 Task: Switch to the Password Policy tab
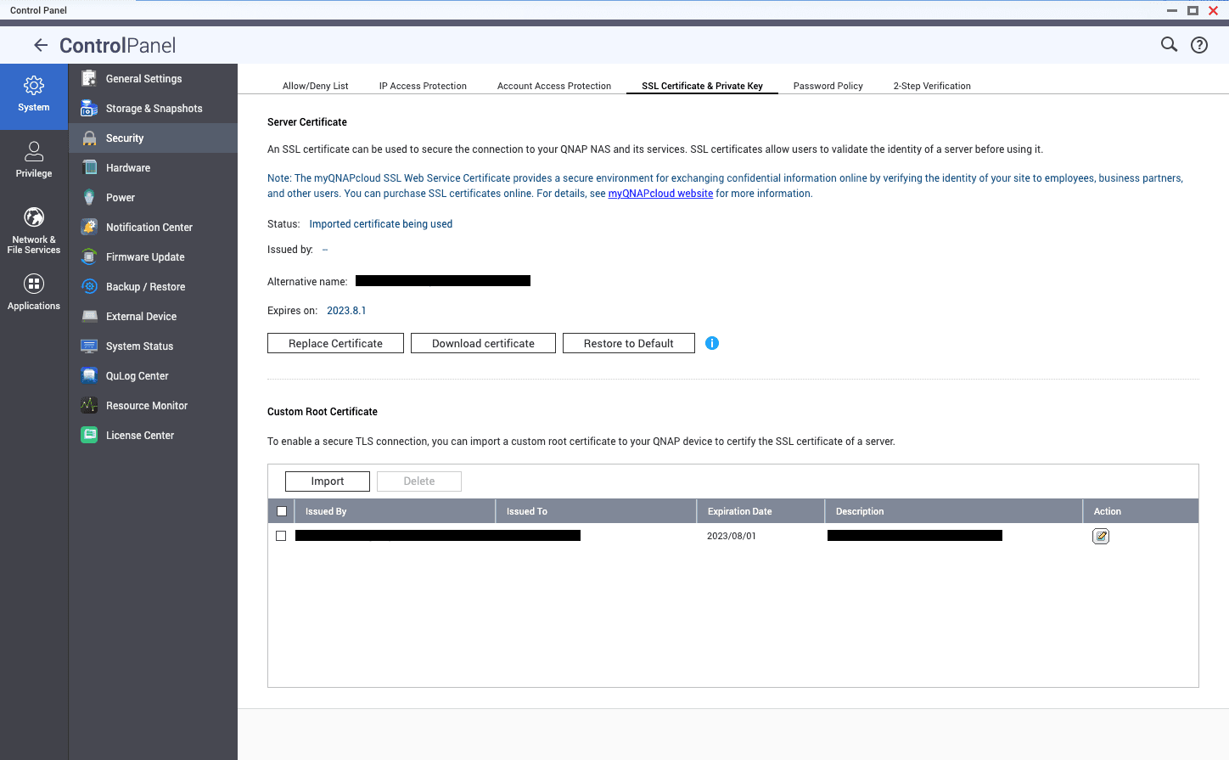[828, 86]
